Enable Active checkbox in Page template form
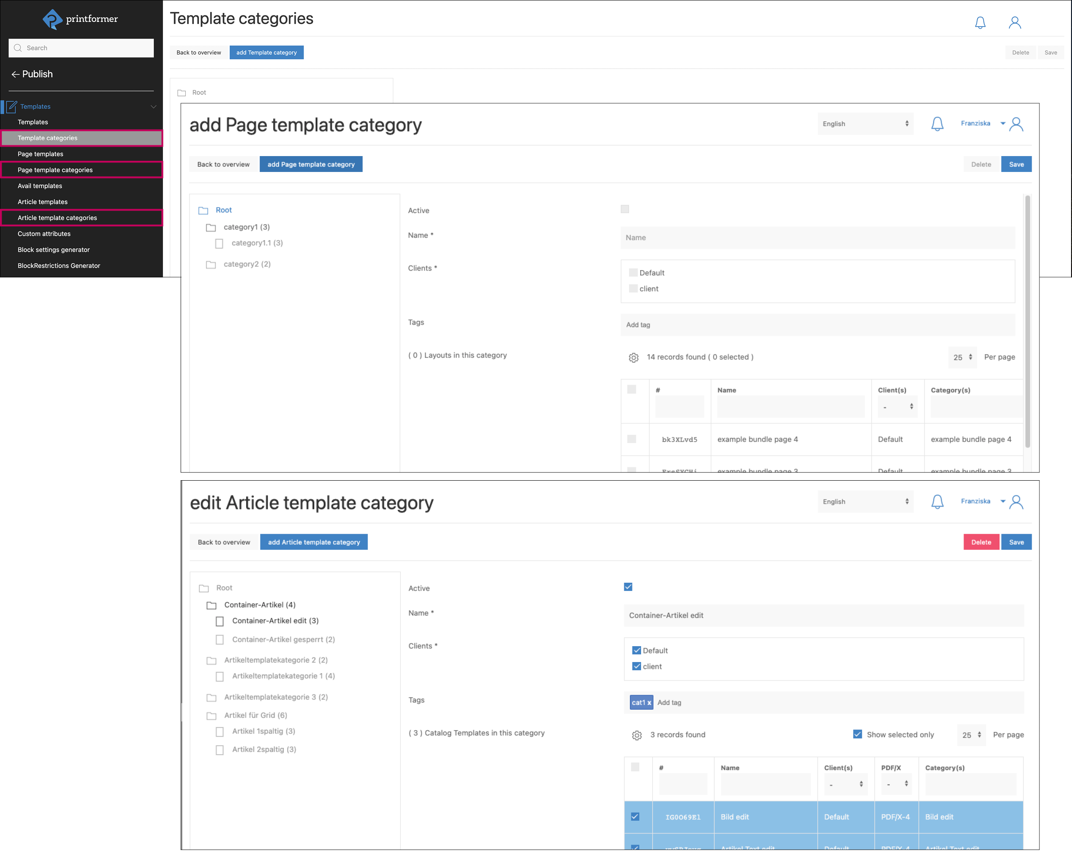This screenshot has width=1072, height=861. (x=624, y=209)
